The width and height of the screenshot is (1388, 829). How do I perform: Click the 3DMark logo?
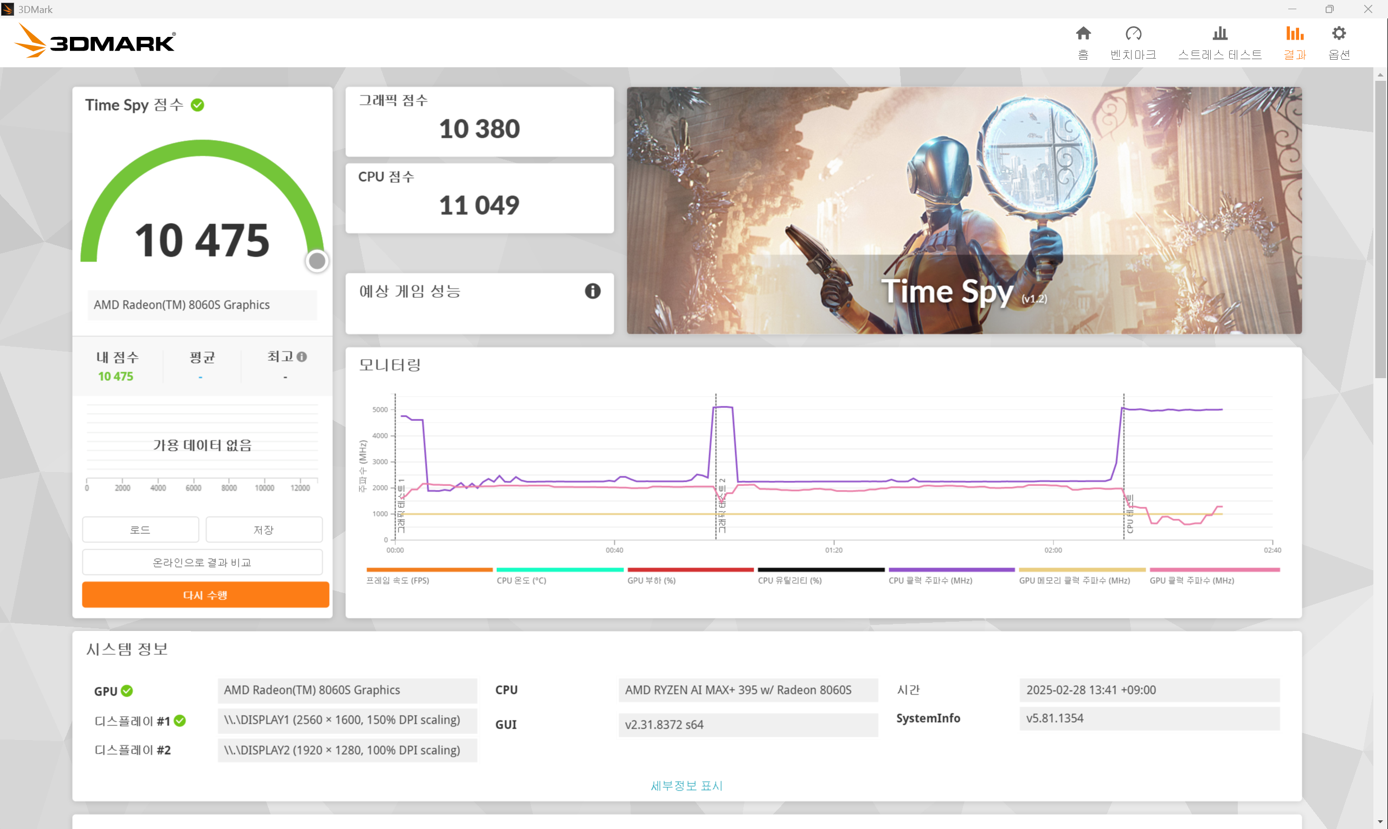(x=95, y=41)
